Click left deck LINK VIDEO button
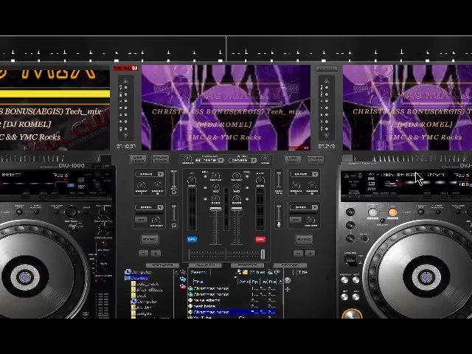 tap(138, 159)
